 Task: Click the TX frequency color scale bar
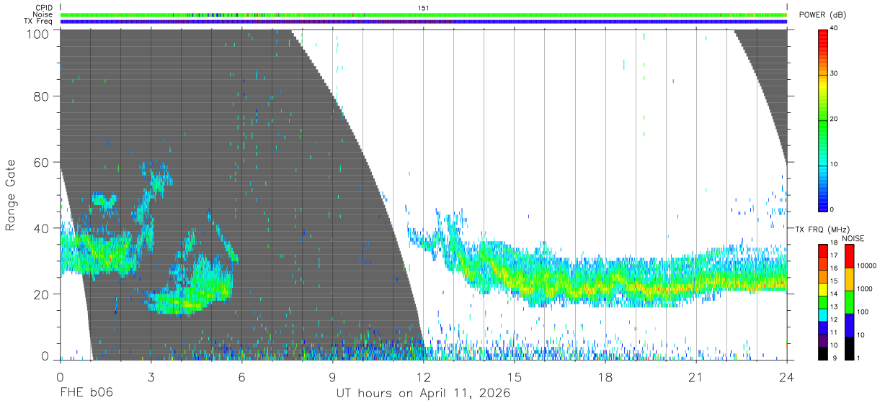(822, 302)
